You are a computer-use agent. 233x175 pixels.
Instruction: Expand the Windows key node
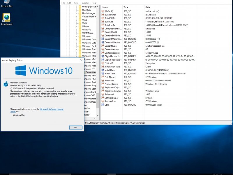coord(76,36)
